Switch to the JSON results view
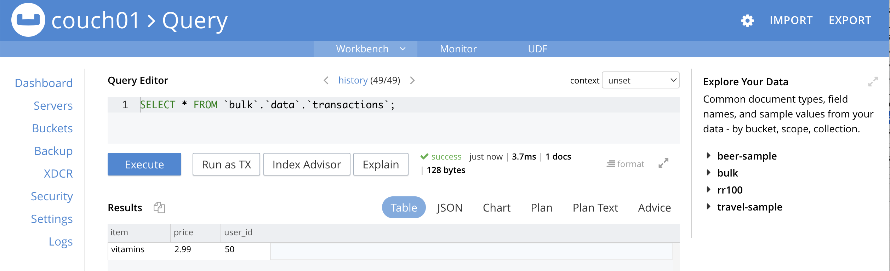This screenshot has height=271, width=890. (x=449, y=208)
